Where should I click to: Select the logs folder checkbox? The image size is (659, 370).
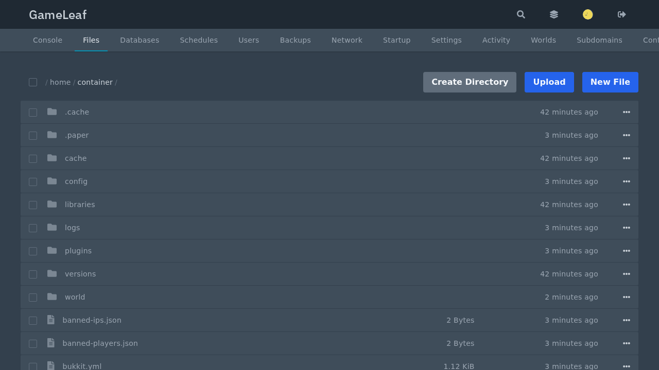(x=33, y=228)
